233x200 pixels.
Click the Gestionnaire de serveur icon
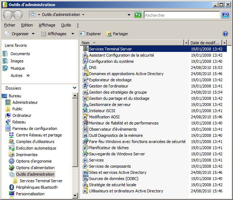85,105
